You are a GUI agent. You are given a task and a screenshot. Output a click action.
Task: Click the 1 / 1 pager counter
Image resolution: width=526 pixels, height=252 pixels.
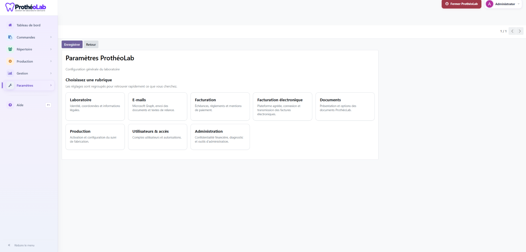pos(503,31)
